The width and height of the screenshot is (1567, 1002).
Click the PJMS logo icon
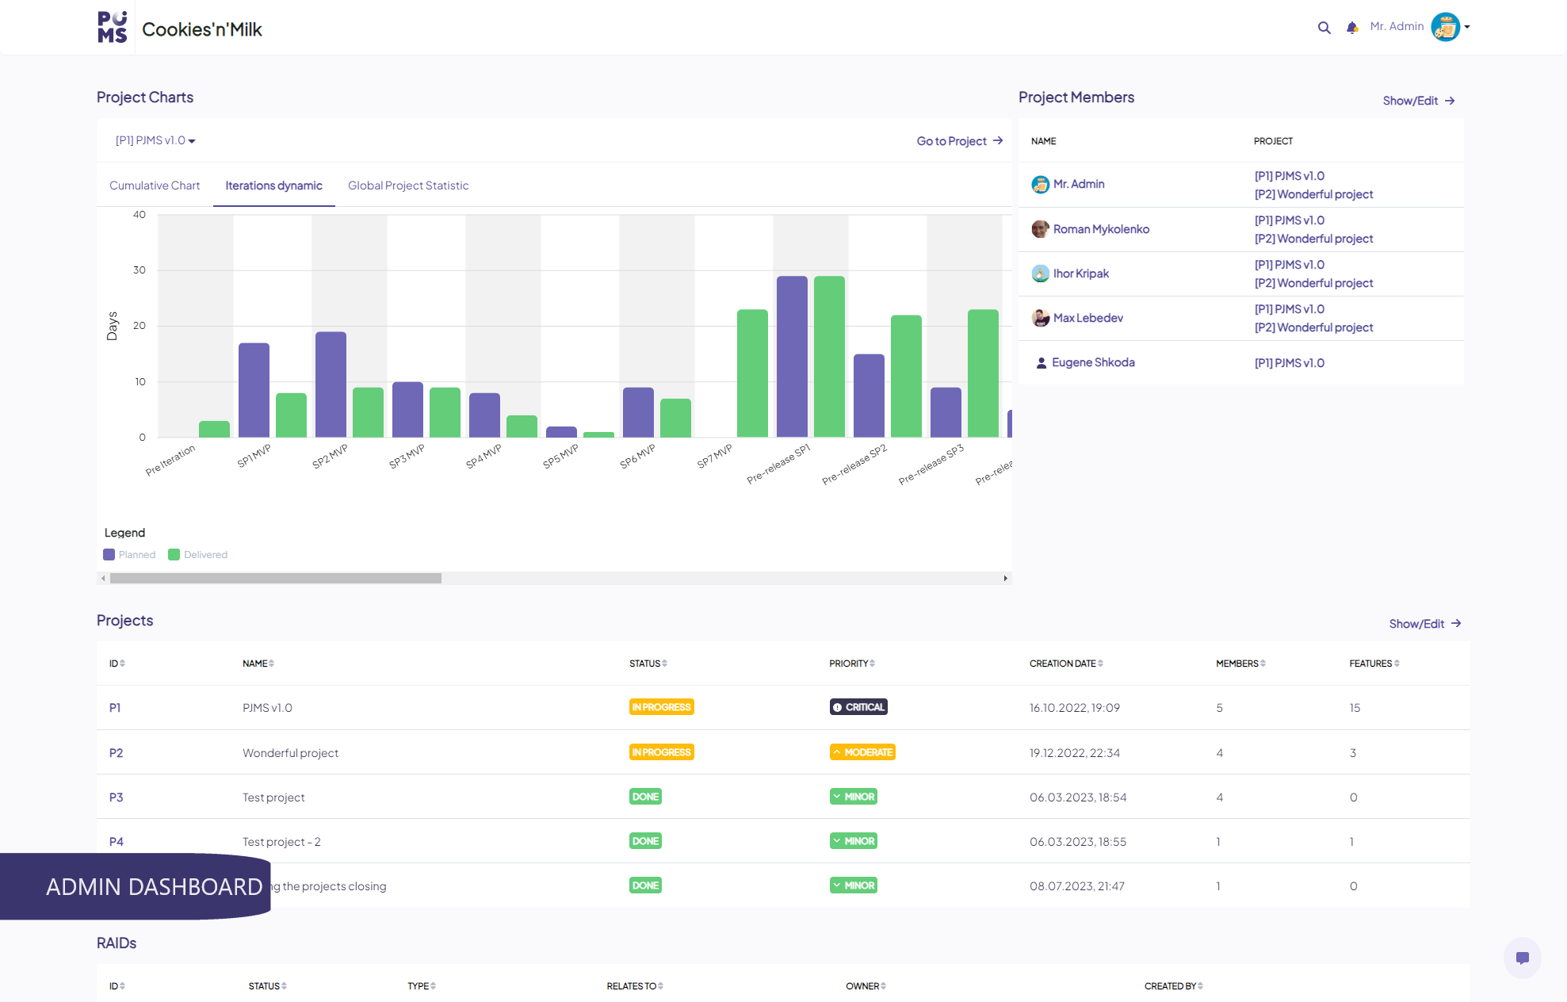pyautogui.click(x=113, y=28)
